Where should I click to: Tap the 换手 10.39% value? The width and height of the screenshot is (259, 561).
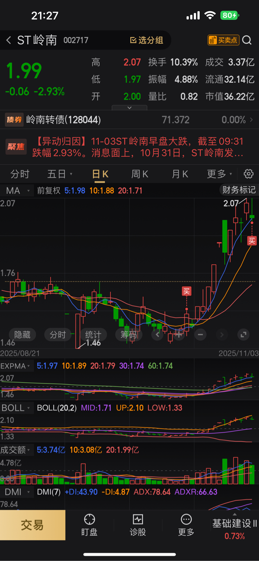coord(184,62)
